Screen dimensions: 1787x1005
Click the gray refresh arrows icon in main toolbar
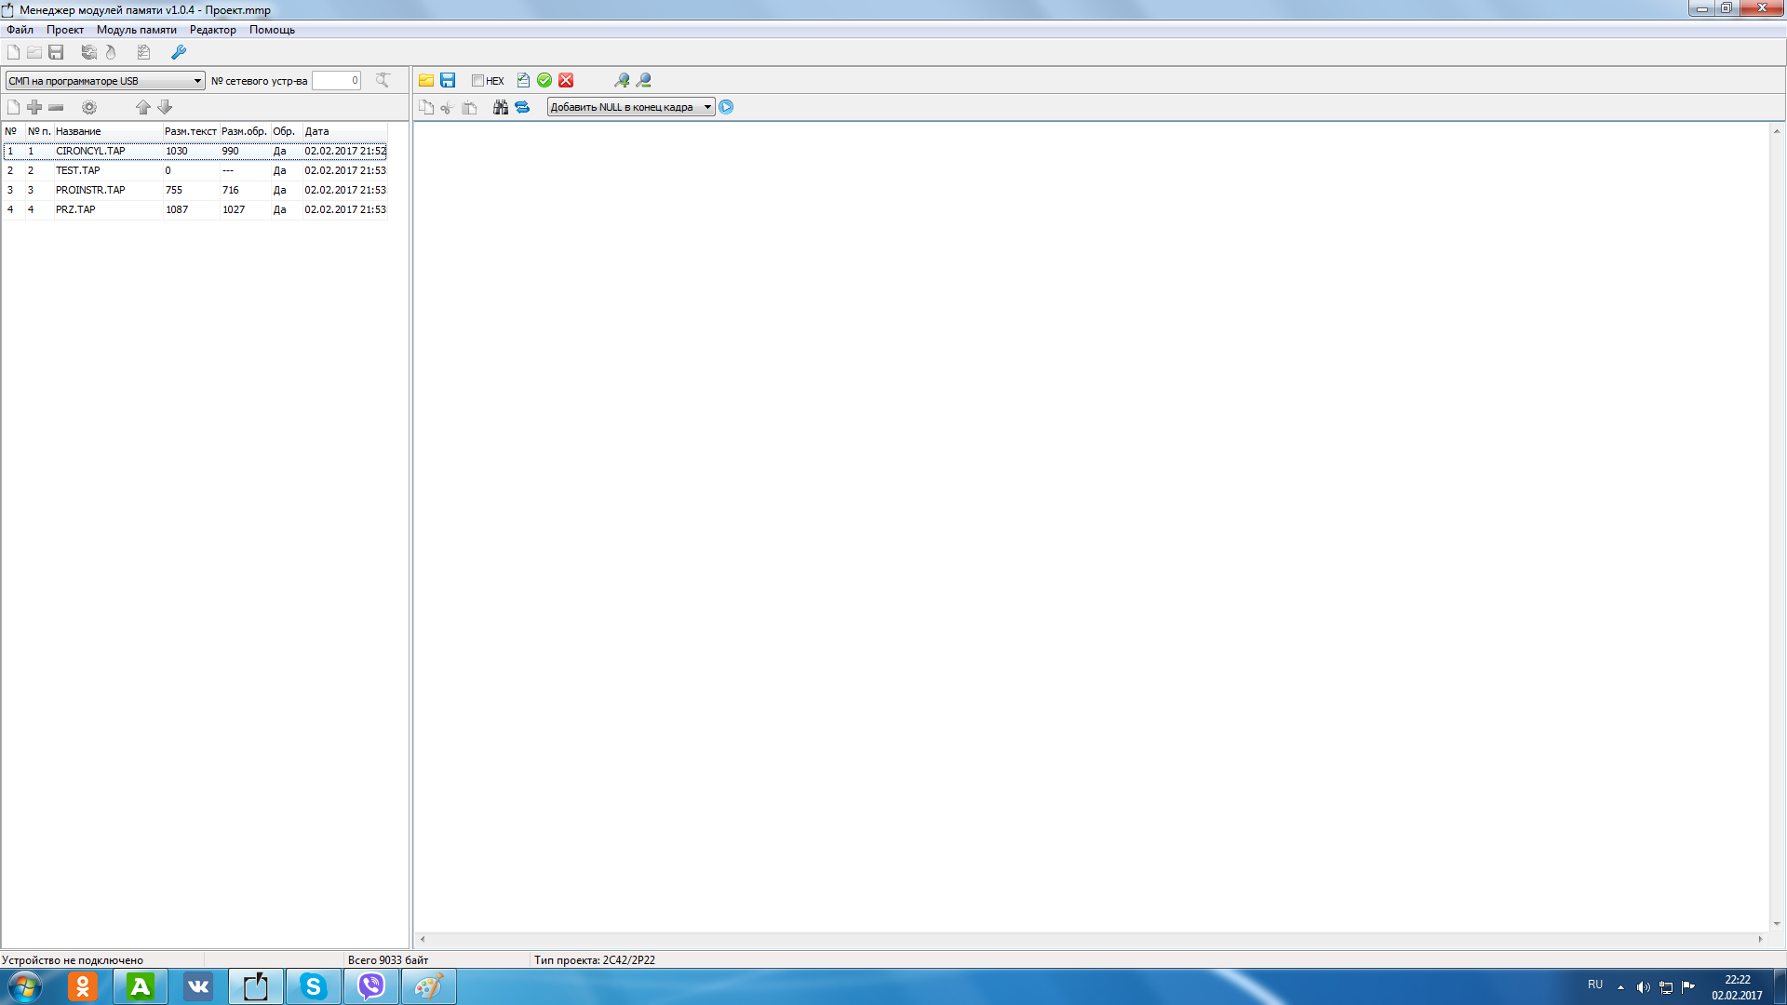89,52
